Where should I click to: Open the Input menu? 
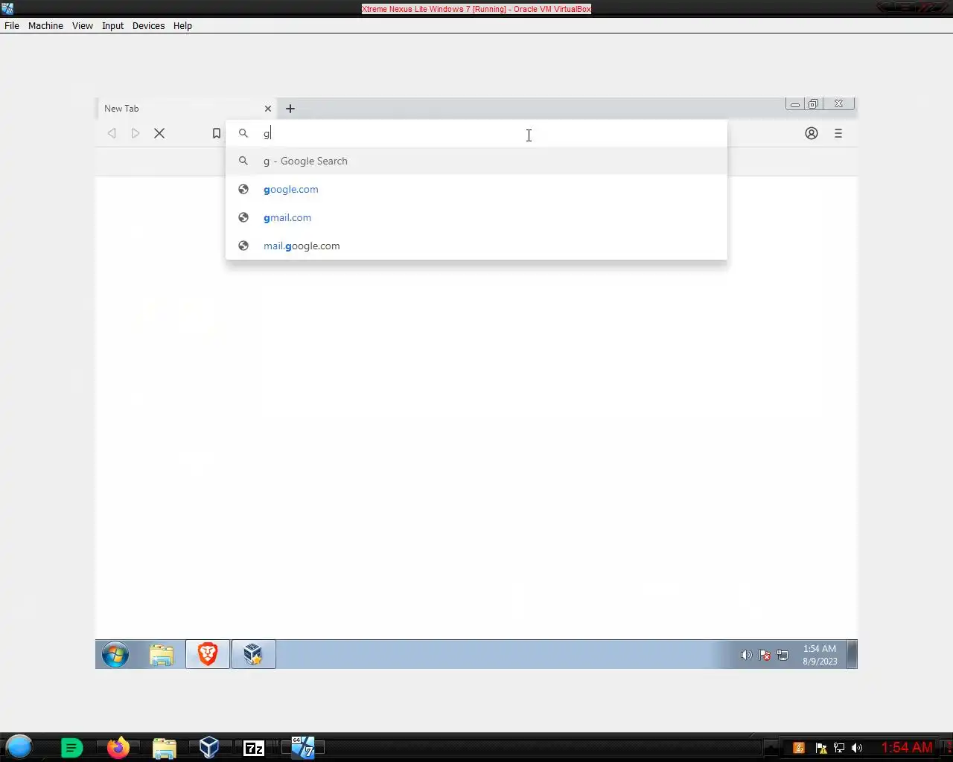[112, 25]
